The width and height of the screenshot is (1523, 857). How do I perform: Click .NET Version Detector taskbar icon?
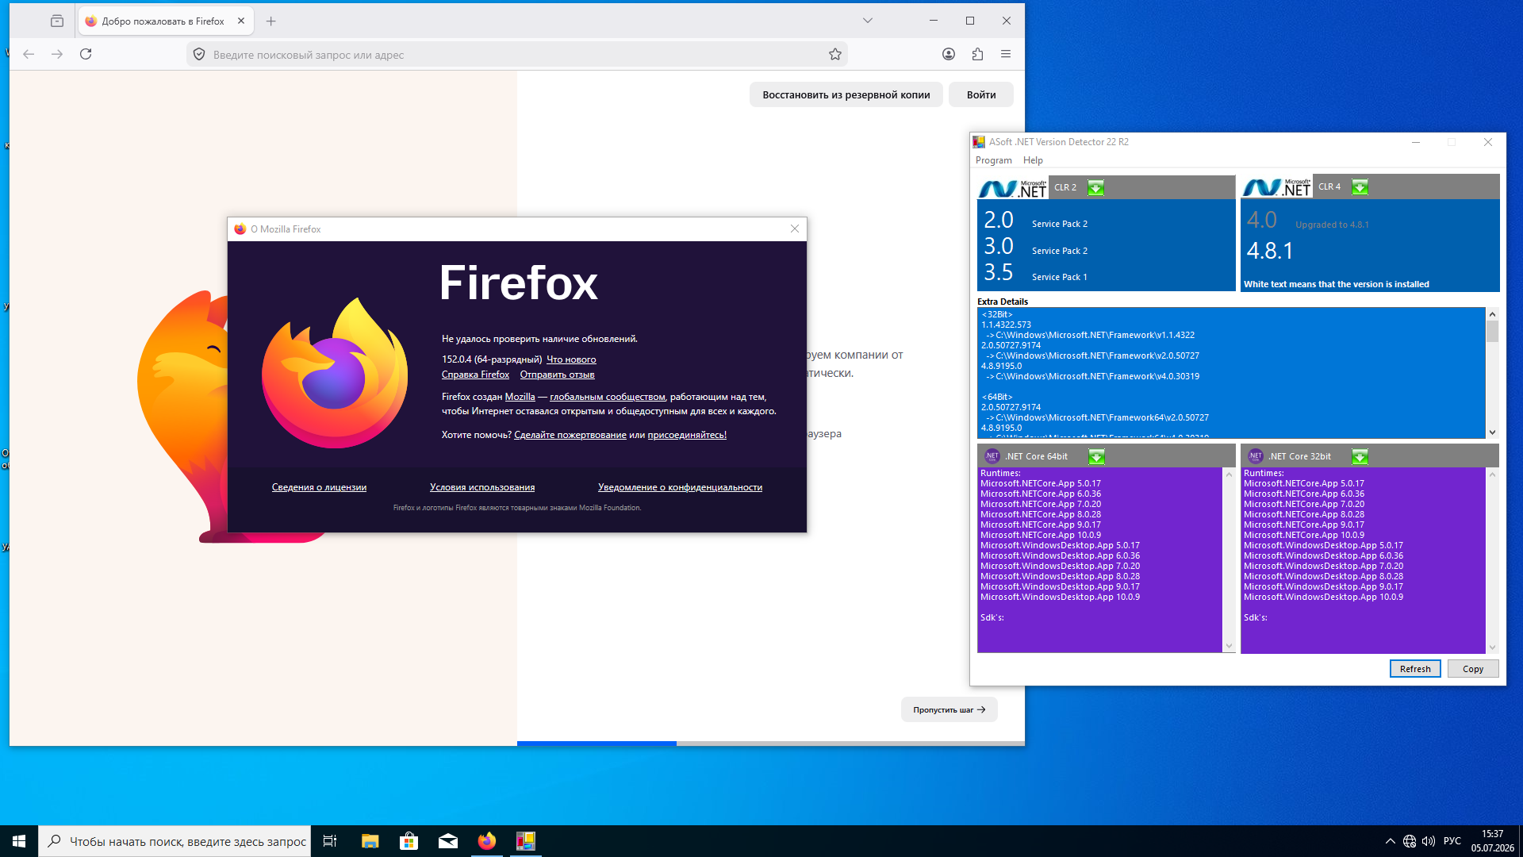525,841
